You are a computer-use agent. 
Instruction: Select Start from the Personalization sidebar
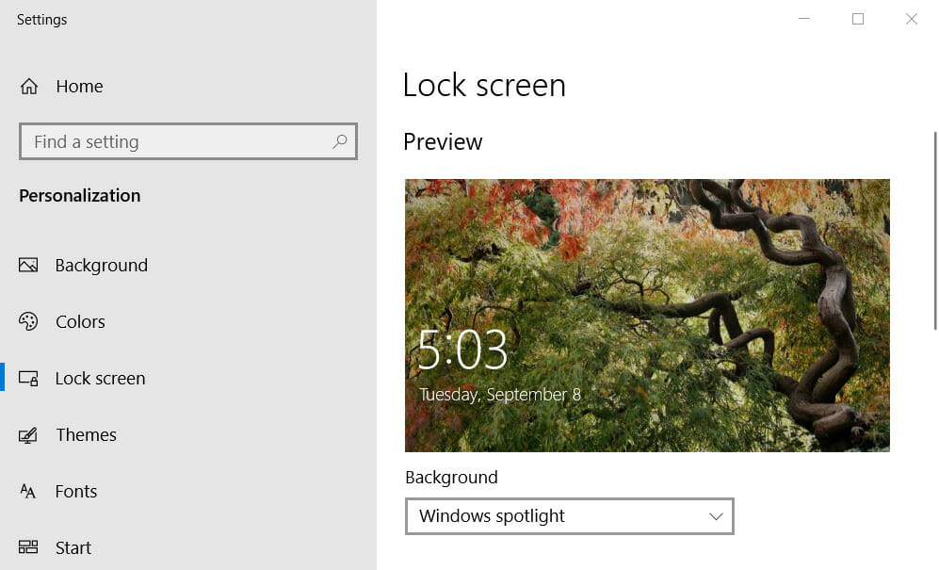[x=72, y=547]
